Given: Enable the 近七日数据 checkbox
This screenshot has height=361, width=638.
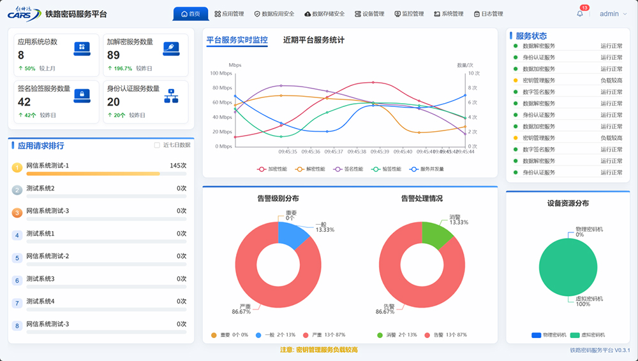Looking at the screenshot, I should click(x=157, y=145).
